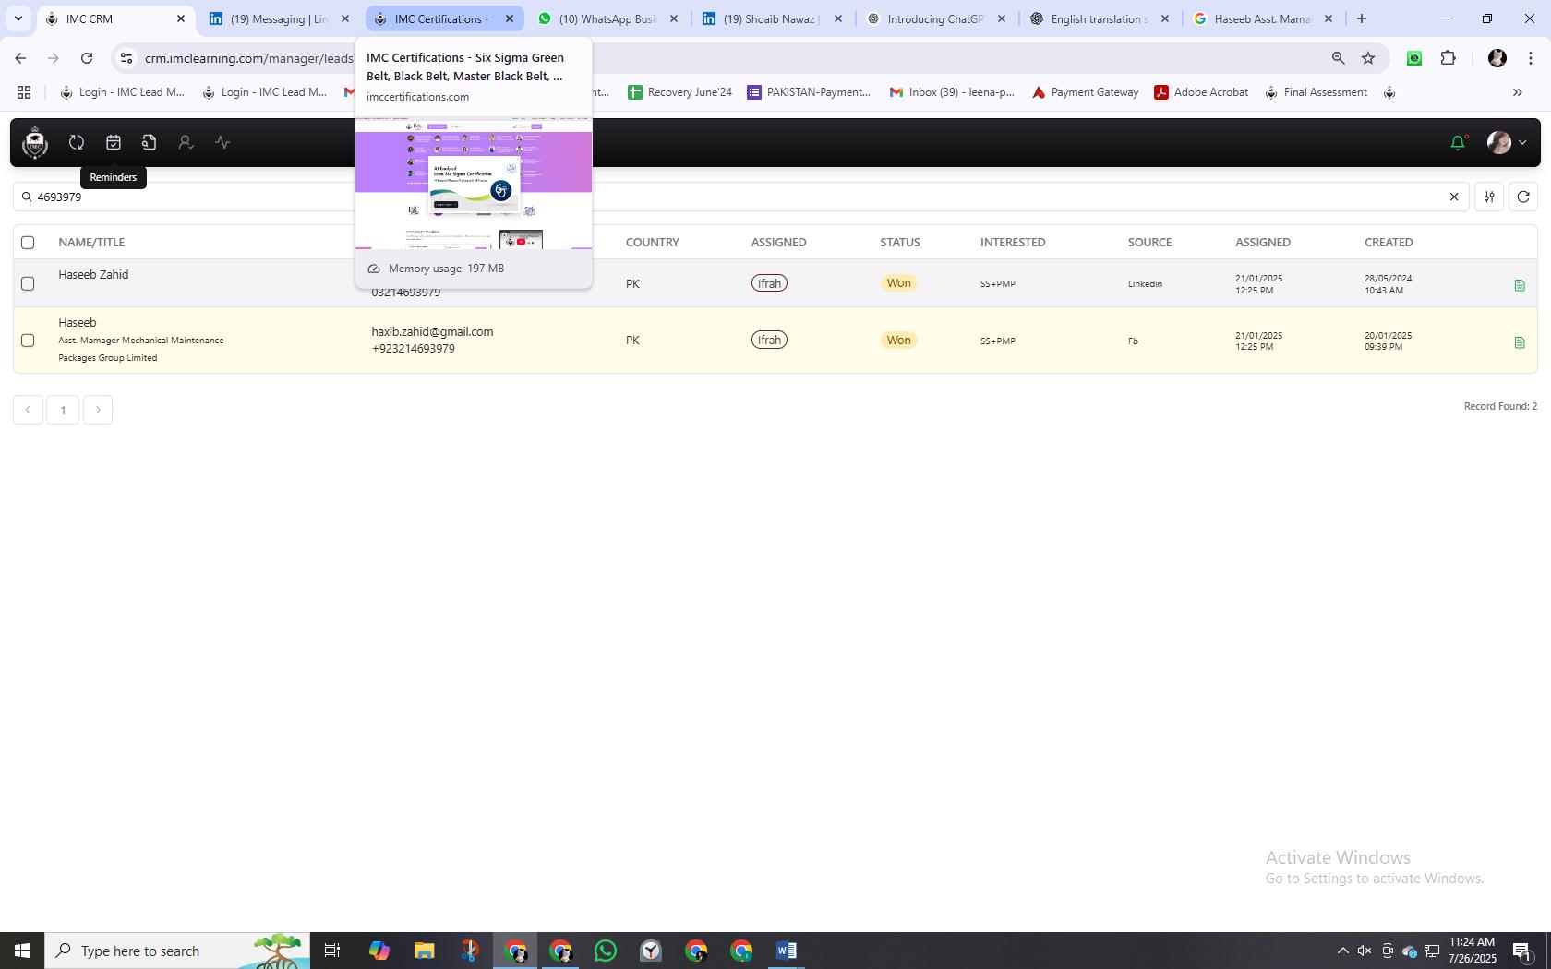Open the apps grid in bookmarks bar
This screenshot has height=969, width=1551.
pyautogui.click(x=24, y=92)
